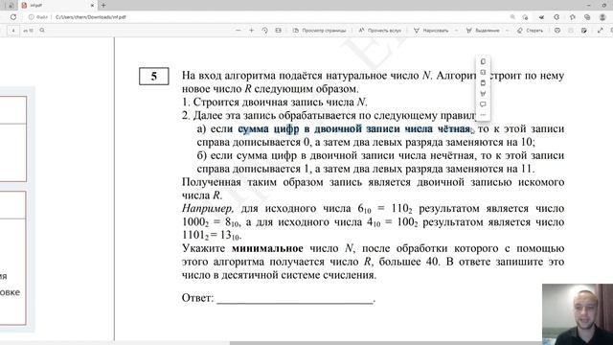613x345 pixels.
Task: Zoom in the PDF with plus
Action: 251,30
